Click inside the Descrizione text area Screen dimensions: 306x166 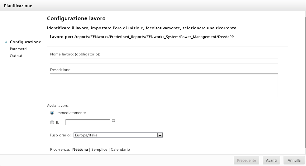164,85
